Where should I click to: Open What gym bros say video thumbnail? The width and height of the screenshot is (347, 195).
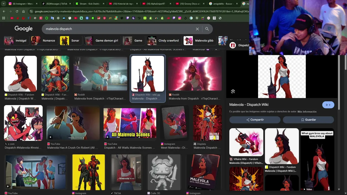pyautogui.click(x=317, y=160)
